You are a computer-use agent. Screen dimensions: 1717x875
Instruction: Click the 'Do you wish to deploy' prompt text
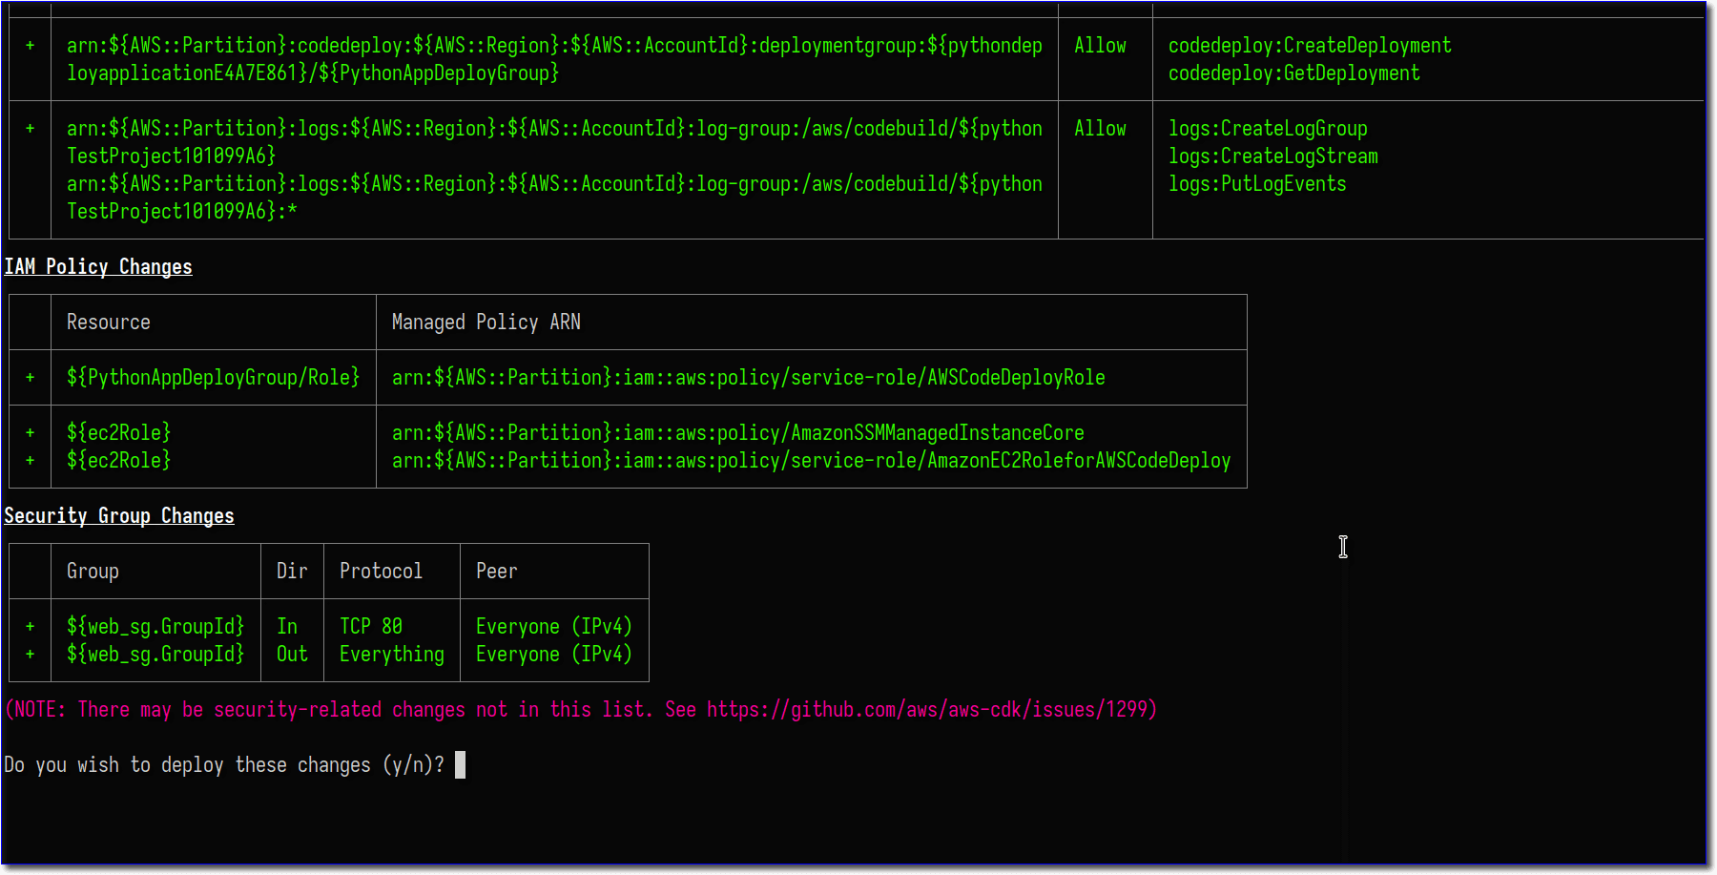coord(224,765)
